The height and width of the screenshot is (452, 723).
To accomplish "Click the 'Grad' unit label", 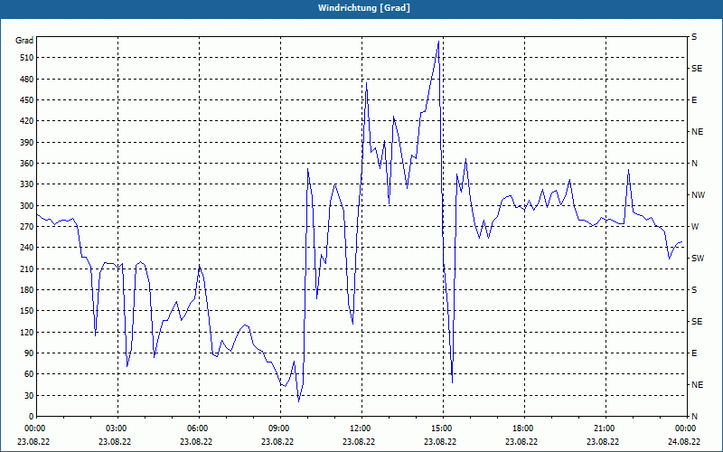I will (x=24, y=41).
